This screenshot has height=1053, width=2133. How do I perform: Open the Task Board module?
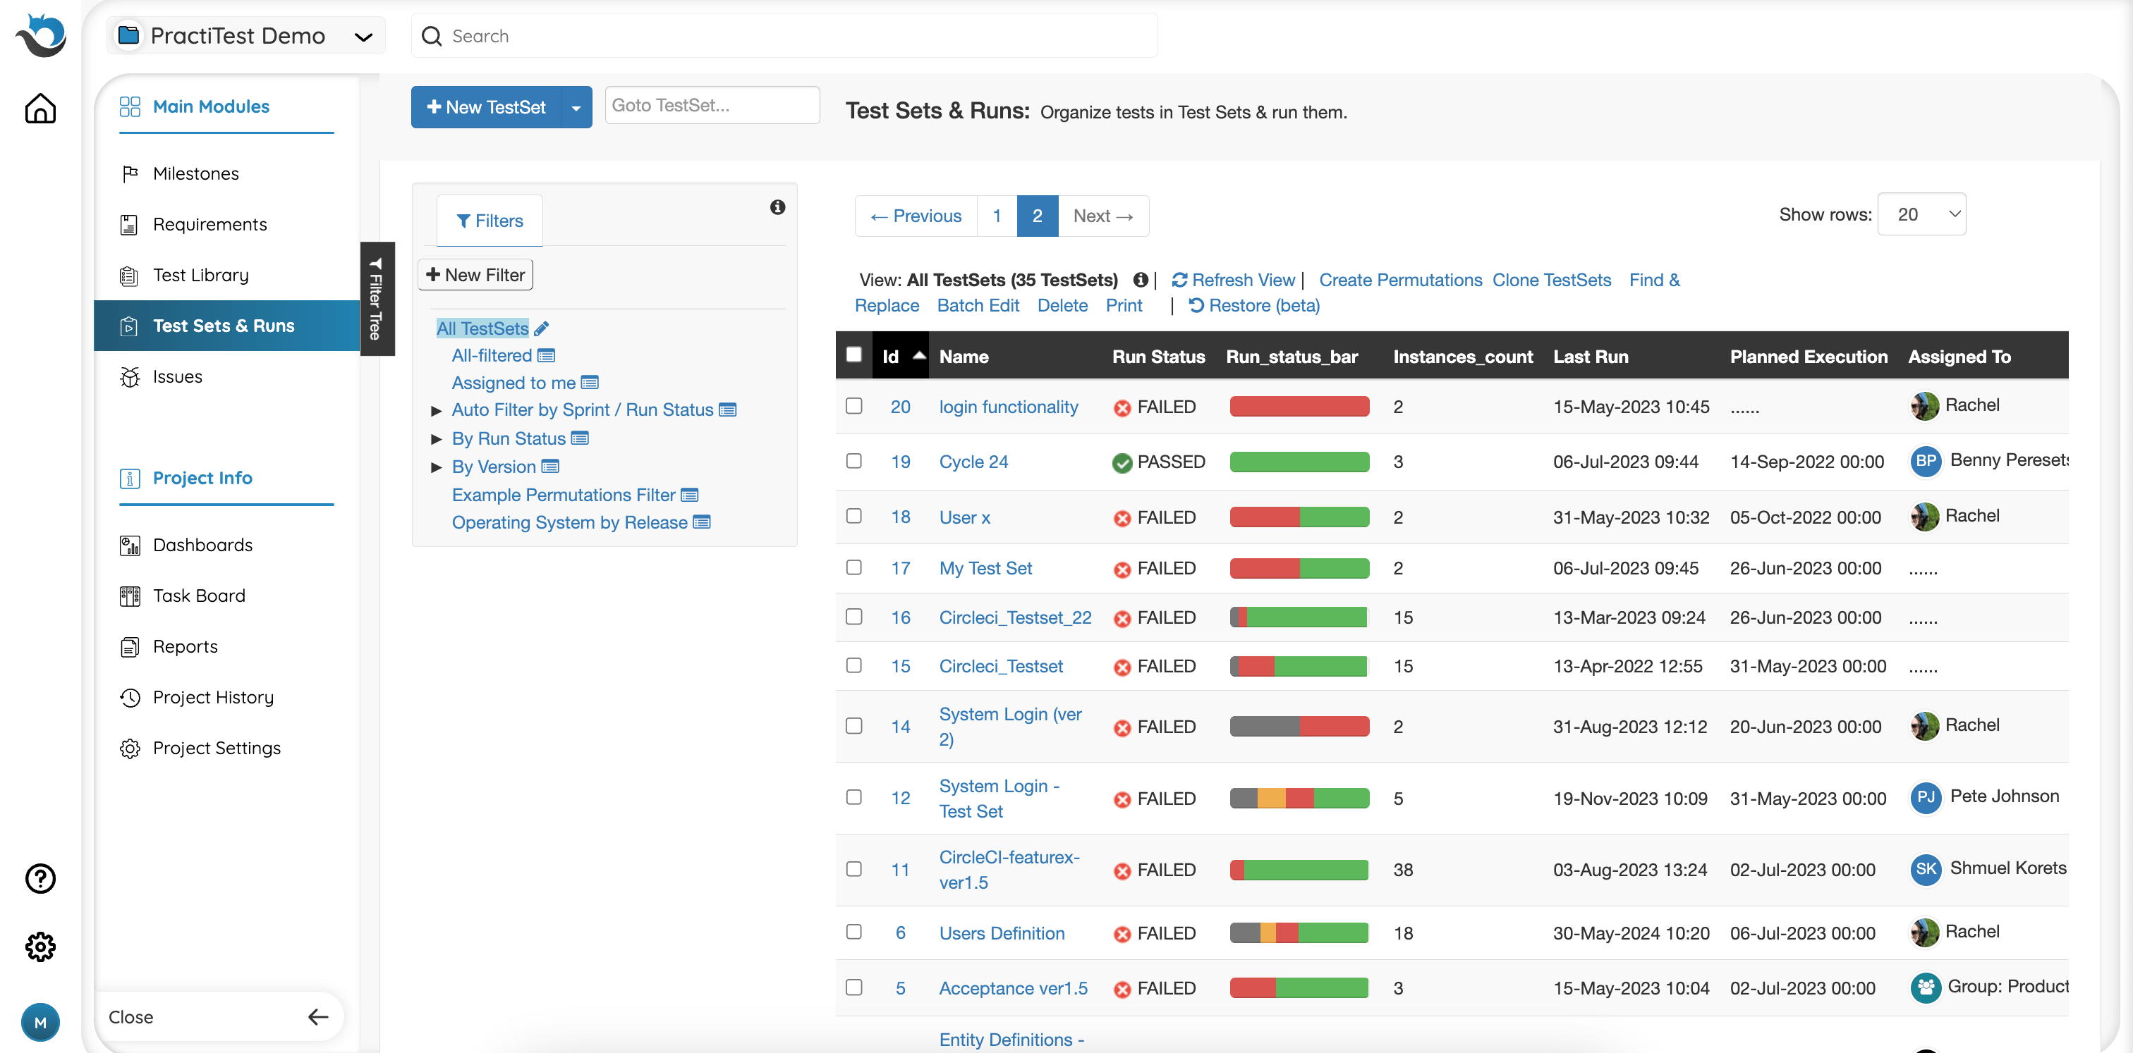pos(199,596)
